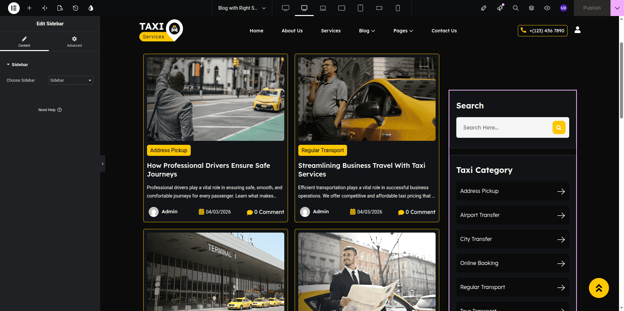624x311 pixels.
Task: Switch to laptop responsive view icon
Action: click(x=323, y=8)
